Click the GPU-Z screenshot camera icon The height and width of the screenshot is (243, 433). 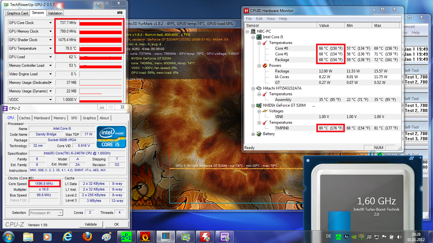(x=120, y=13)
